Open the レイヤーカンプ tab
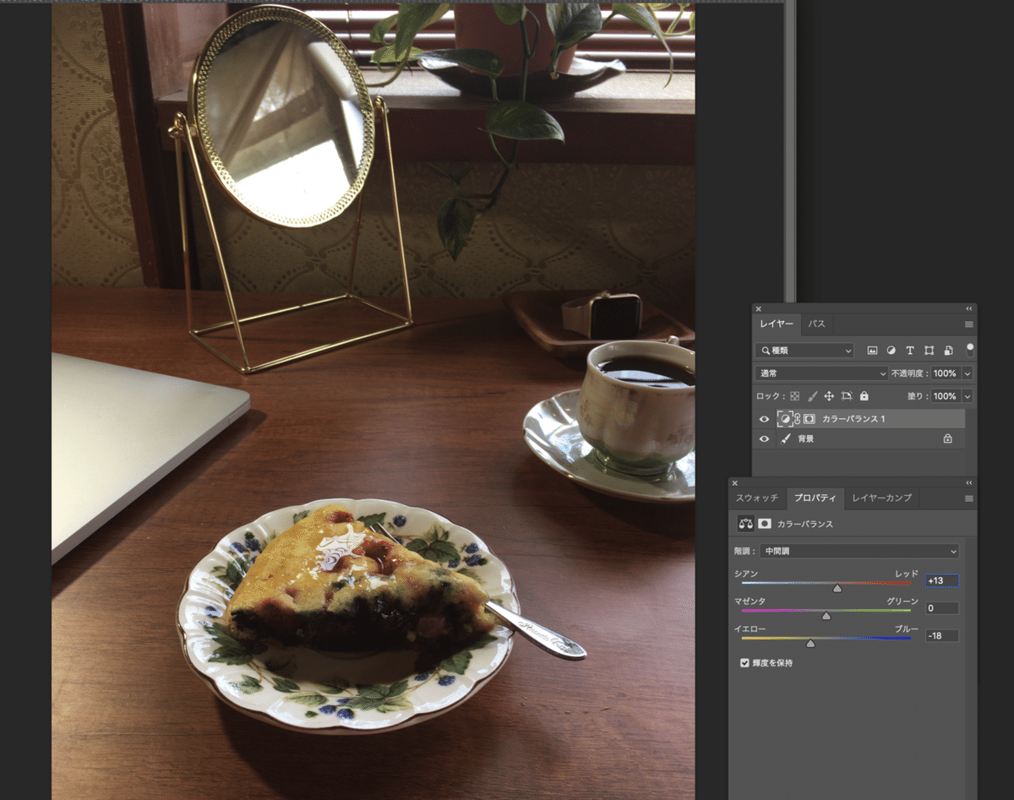1014x800 pixels. (881, 498)
